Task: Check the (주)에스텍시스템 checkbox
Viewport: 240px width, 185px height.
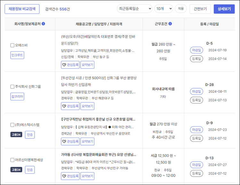Action: (x=12, y=125)
